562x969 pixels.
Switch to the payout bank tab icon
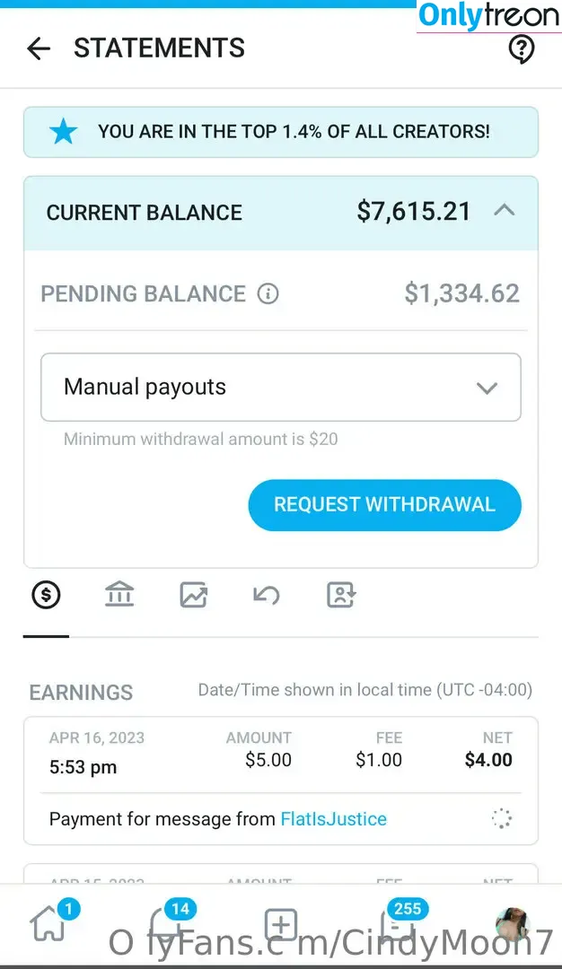point(119,595)
